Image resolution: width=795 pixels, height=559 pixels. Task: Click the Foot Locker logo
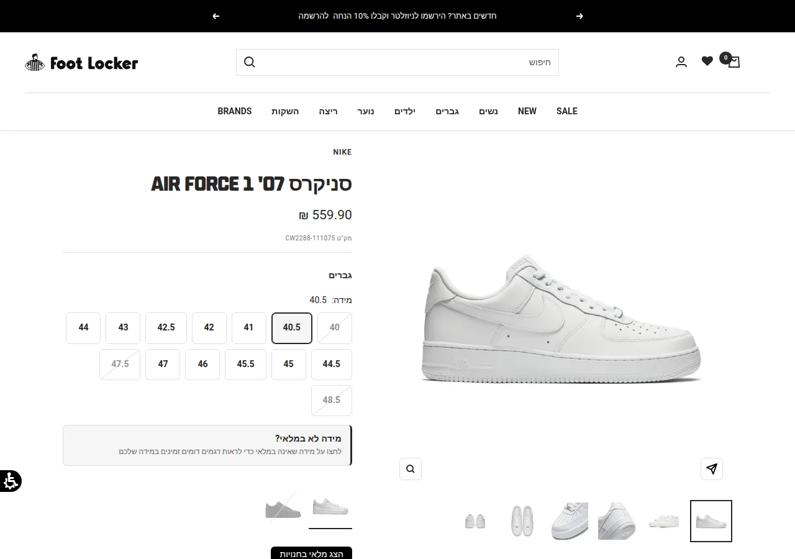click(x=81, y=63)
